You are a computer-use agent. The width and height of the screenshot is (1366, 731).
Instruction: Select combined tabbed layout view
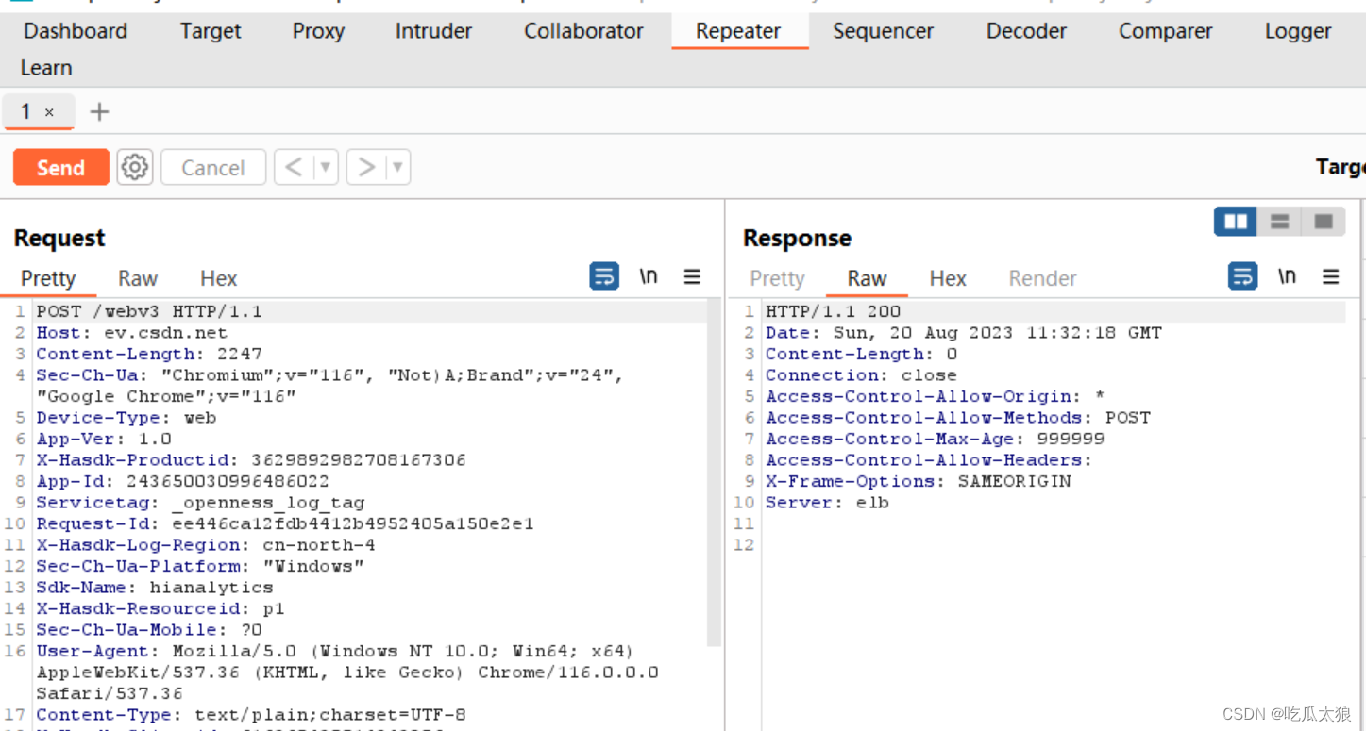point(1324,222)
